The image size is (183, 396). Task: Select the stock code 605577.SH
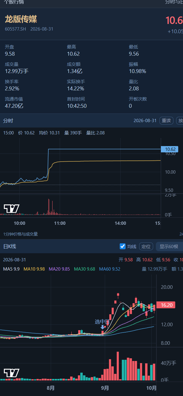[x=16, y=29]
